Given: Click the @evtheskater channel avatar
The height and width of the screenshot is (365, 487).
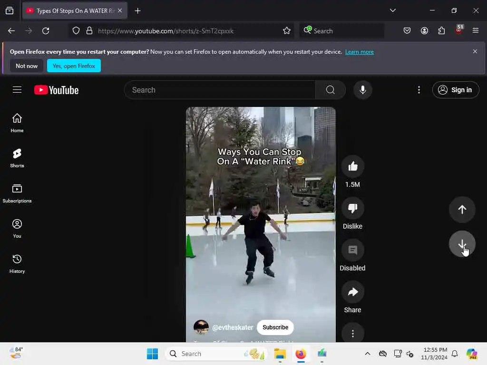Looking at the screenshot, I should (x=201, y=327).
